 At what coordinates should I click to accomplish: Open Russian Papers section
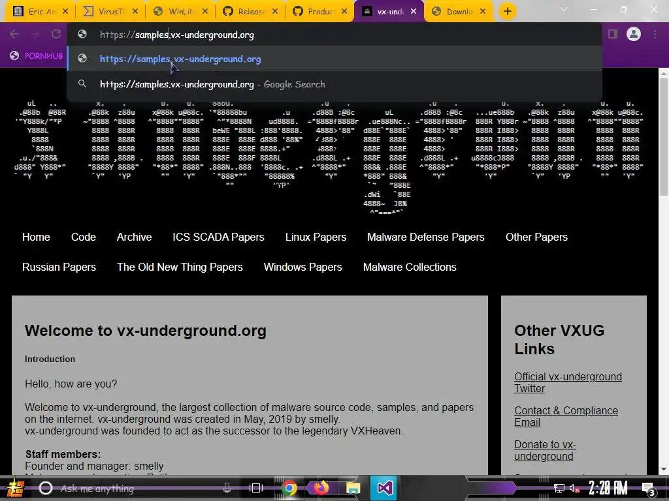coord(59,267)
